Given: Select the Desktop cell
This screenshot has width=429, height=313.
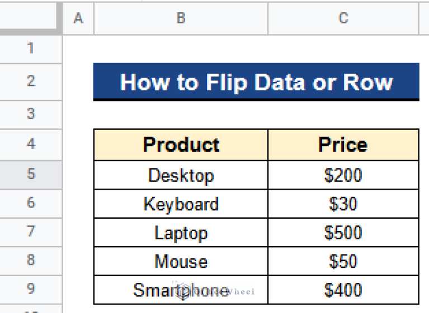Looking at the screenshot, I should pos(181,175).
